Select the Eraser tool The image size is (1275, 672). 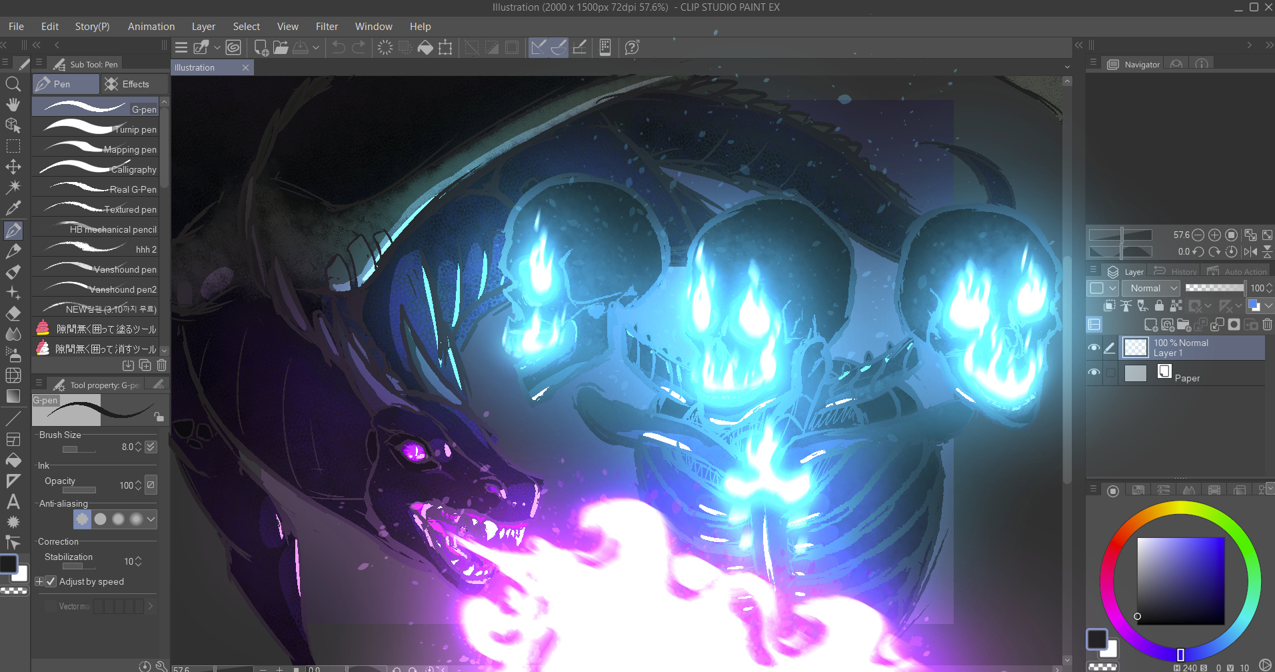13,313
